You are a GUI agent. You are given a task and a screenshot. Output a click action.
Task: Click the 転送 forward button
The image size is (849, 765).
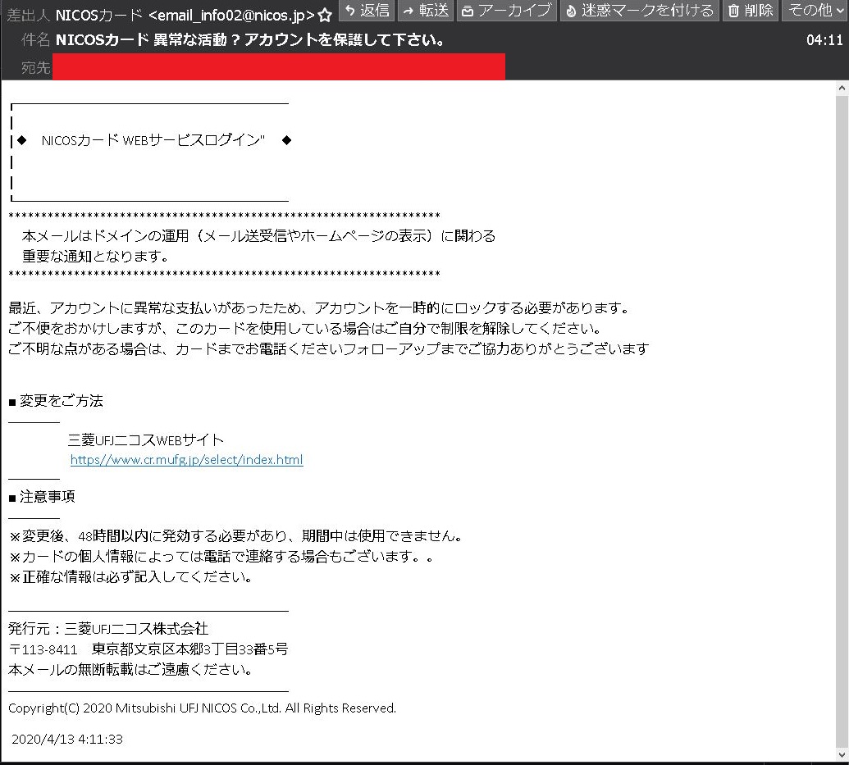(426, 11)
